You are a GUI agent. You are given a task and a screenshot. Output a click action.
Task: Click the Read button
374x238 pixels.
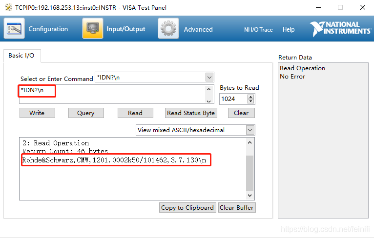click(135, 113)
